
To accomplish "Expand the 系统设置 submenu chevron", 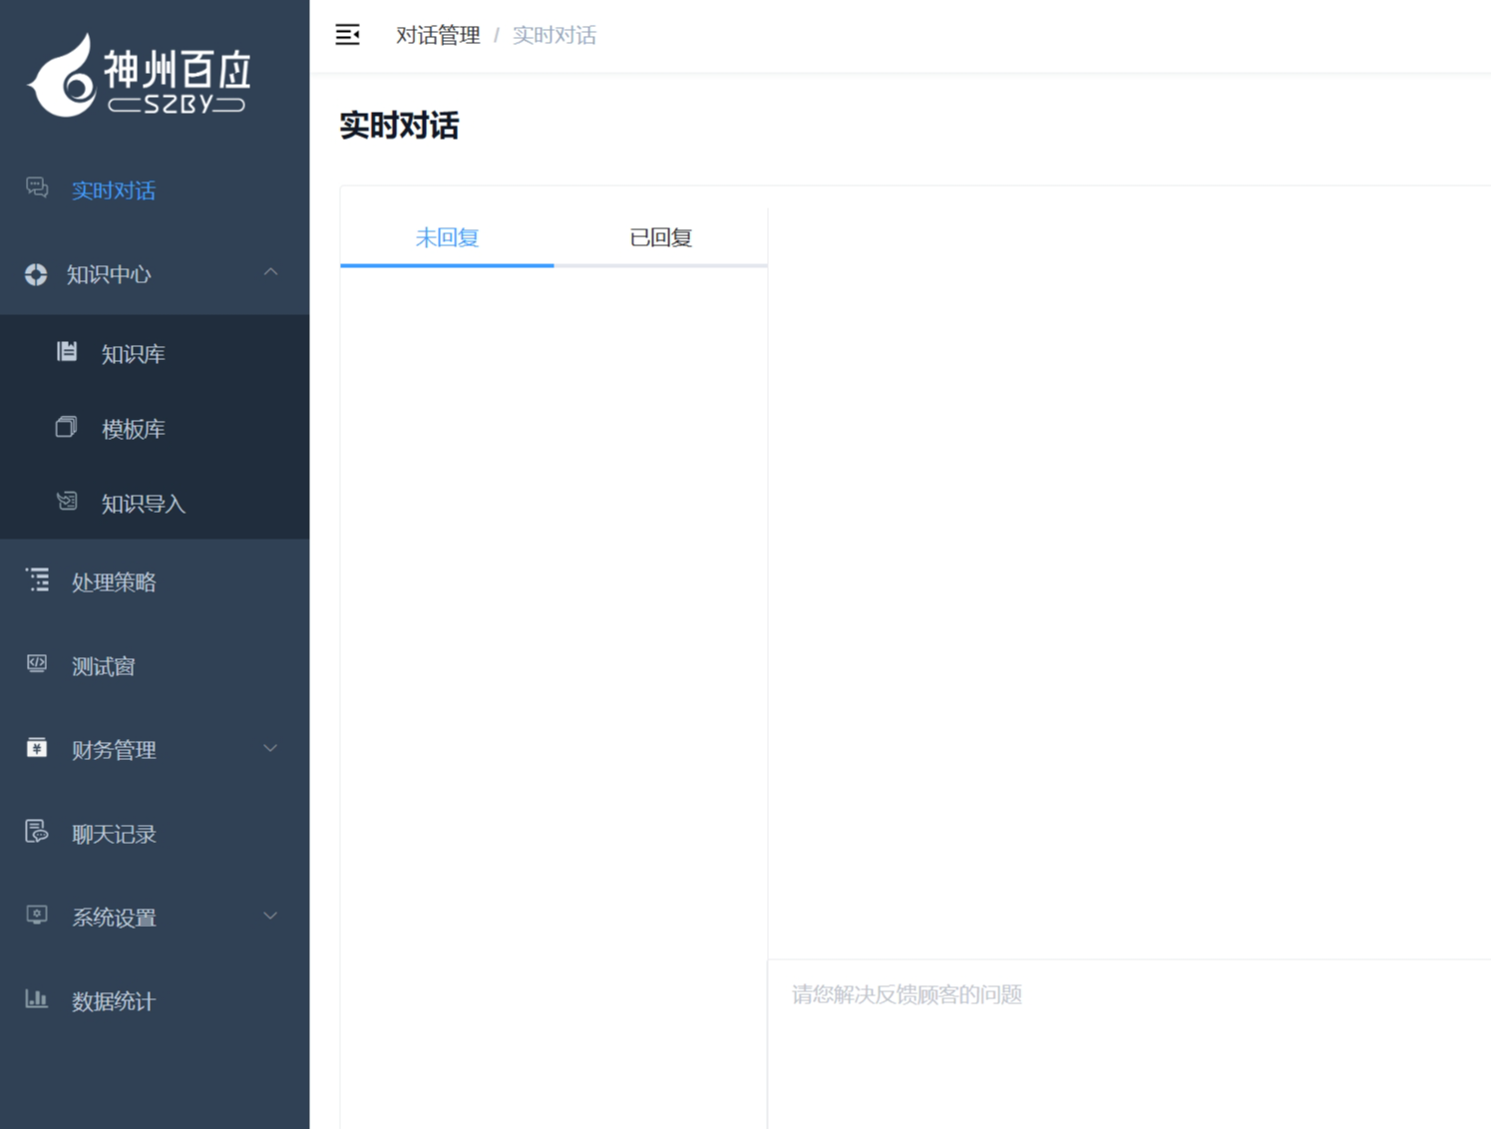I will click(x=270, y=916).
